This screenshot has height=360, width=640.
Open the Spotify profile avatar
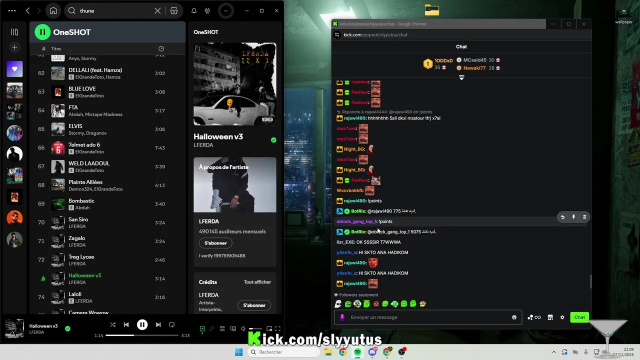click(226, 10)
